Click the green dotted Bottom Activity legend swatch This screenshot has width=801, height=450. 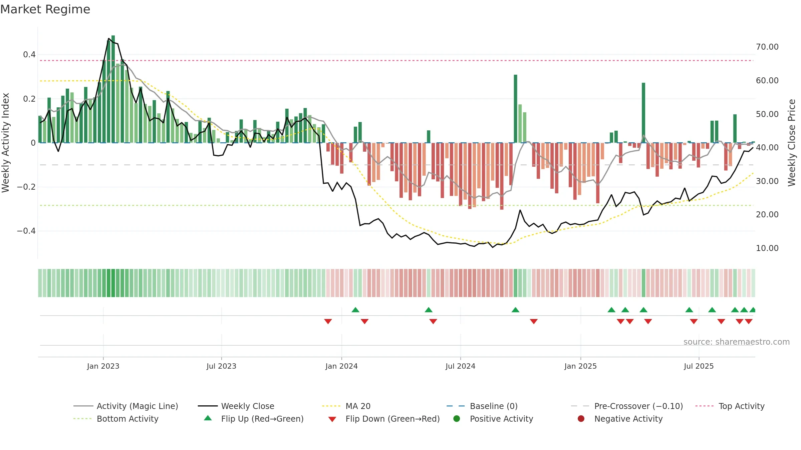[x=82, y=419]
